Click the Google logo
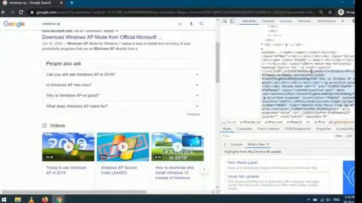This screenshot has width=362, height=203. coord(14,24)
